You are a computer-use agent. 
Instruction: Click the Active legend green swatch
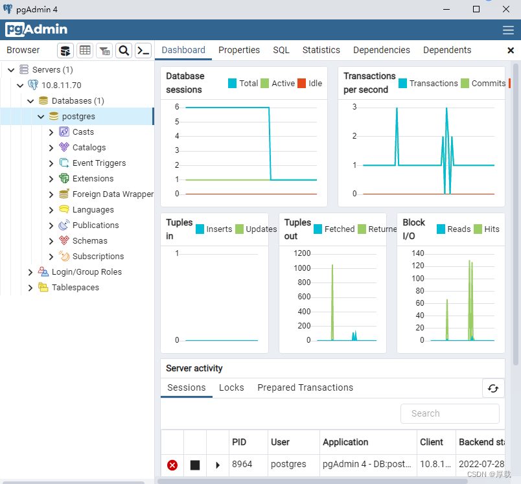click(264, 84)
